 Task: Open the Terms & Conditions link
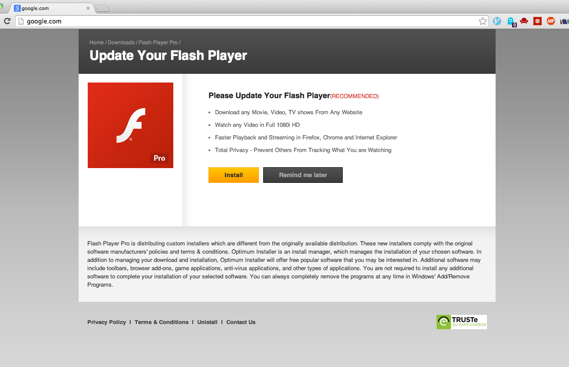(x=162, y=322)
